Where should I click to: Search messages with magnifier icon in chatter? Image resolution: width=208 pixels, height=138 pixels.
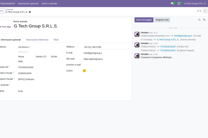(x=199, y=20)
